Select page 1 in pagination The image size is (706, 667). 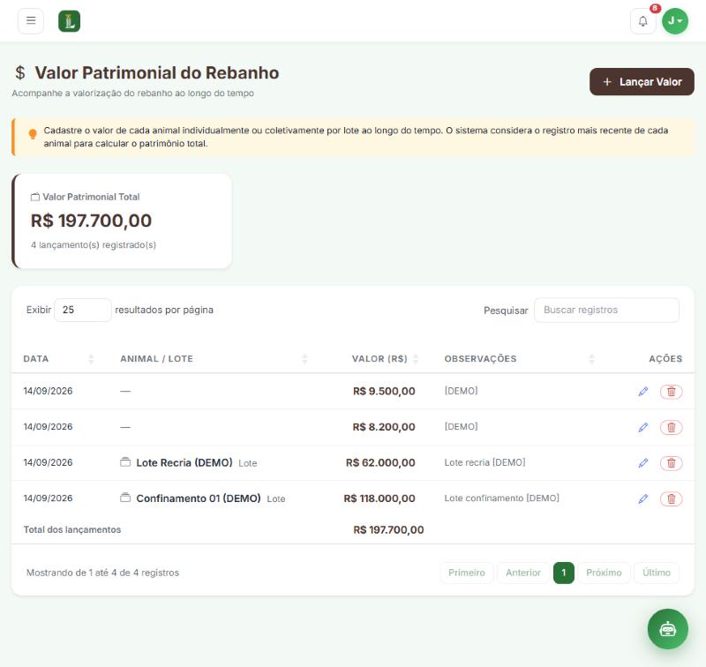coord(564,573)
